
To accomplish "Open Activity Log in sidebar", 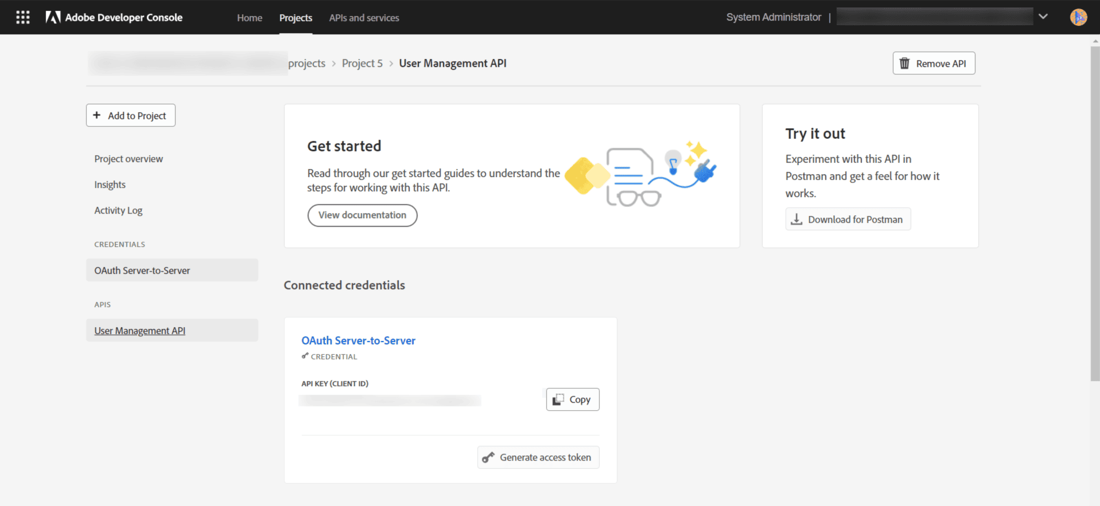I will coord(118,210).
